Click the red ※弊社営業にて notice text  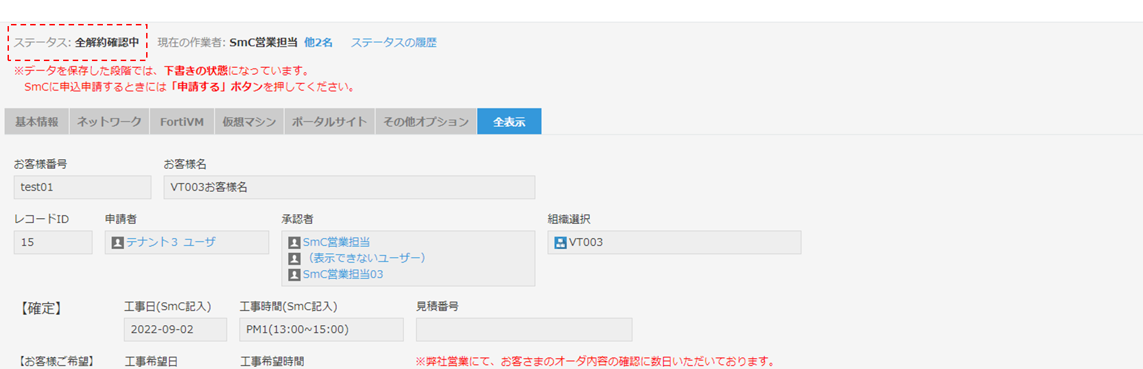pos(596,361)
